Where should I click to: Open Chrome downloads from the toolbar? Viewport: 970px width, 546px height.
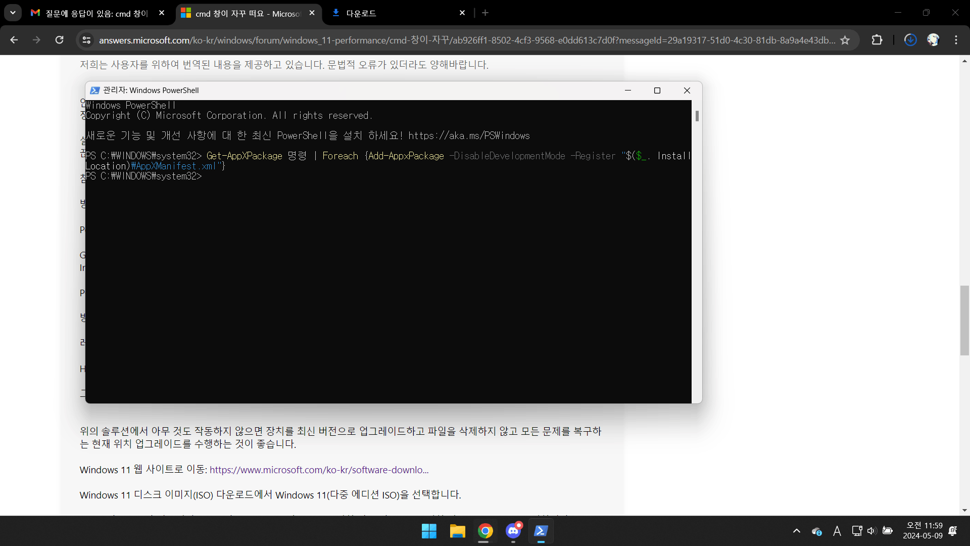coord(910,40)
